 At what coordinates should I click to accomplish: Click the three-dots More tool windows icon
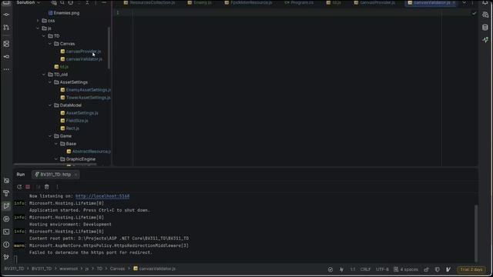point(6,69)
